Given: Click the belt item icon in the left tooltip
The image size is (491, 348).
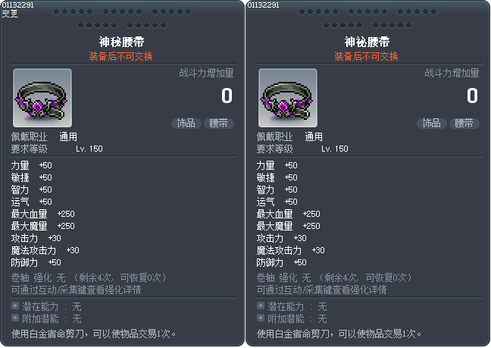Looking at the screenshot, I should pos(42,98).
